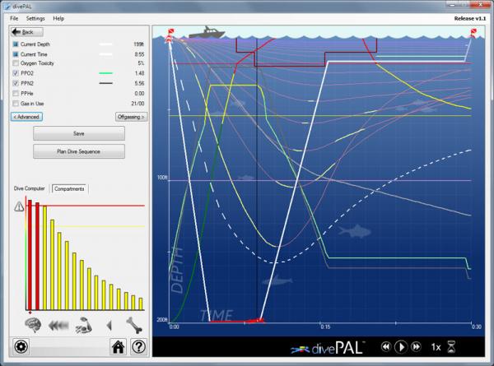This screenshot has height=366, width=494.
Task: Click the Save button
Action: [78, 133]
